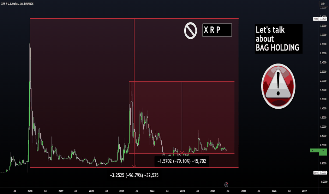Click the 2020 label on the time axis
This screenshot has width=329, height=194.
pos(91,191)
